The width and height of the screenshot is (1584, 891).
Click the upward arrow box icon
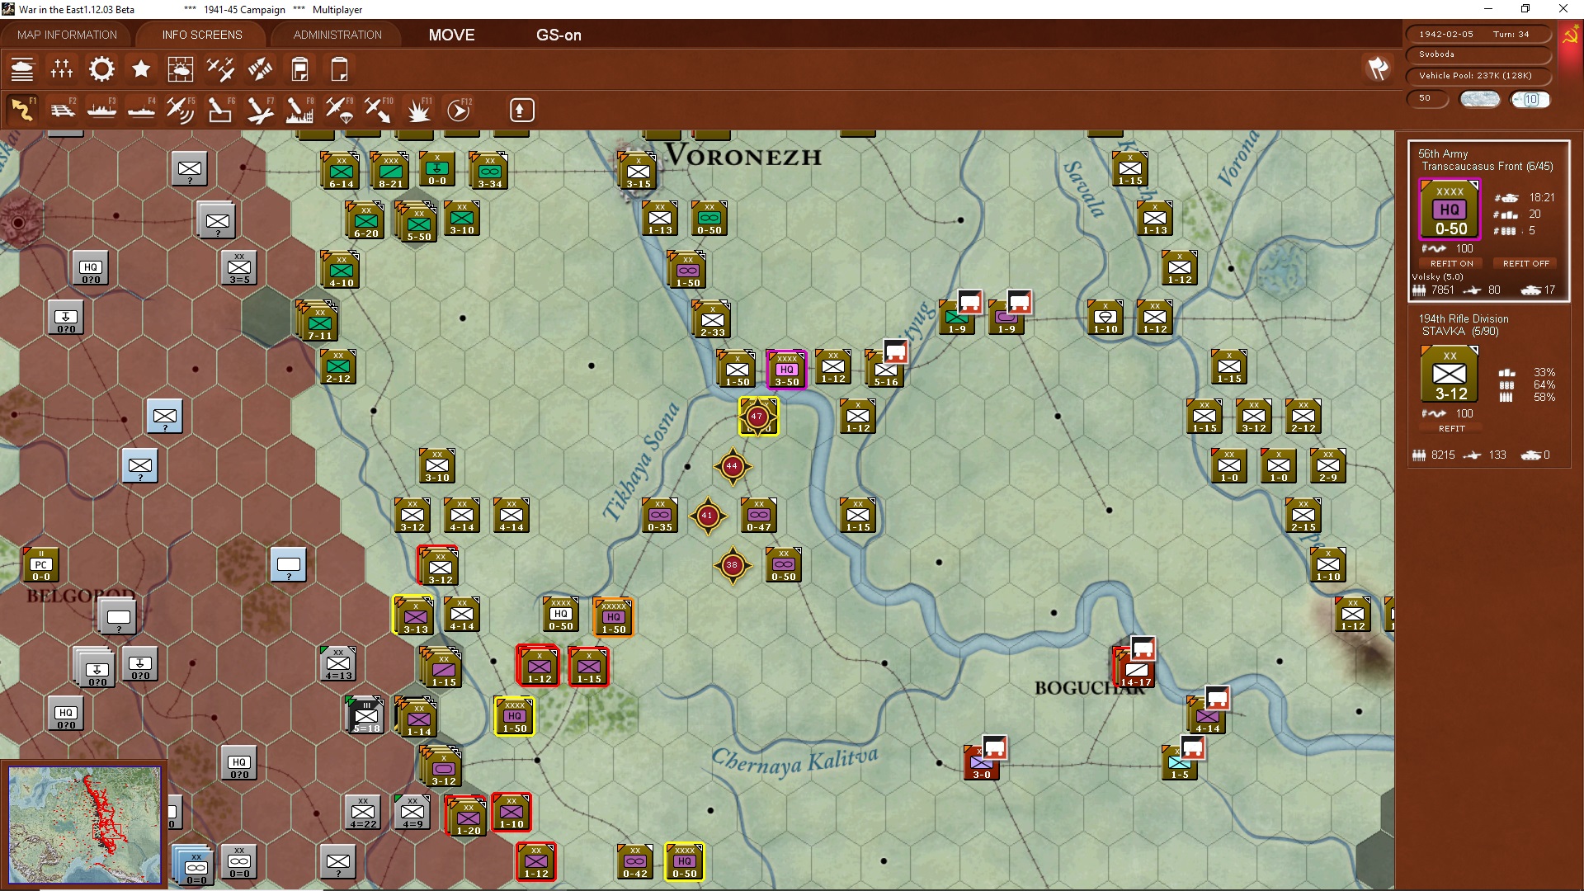(521, 110)
